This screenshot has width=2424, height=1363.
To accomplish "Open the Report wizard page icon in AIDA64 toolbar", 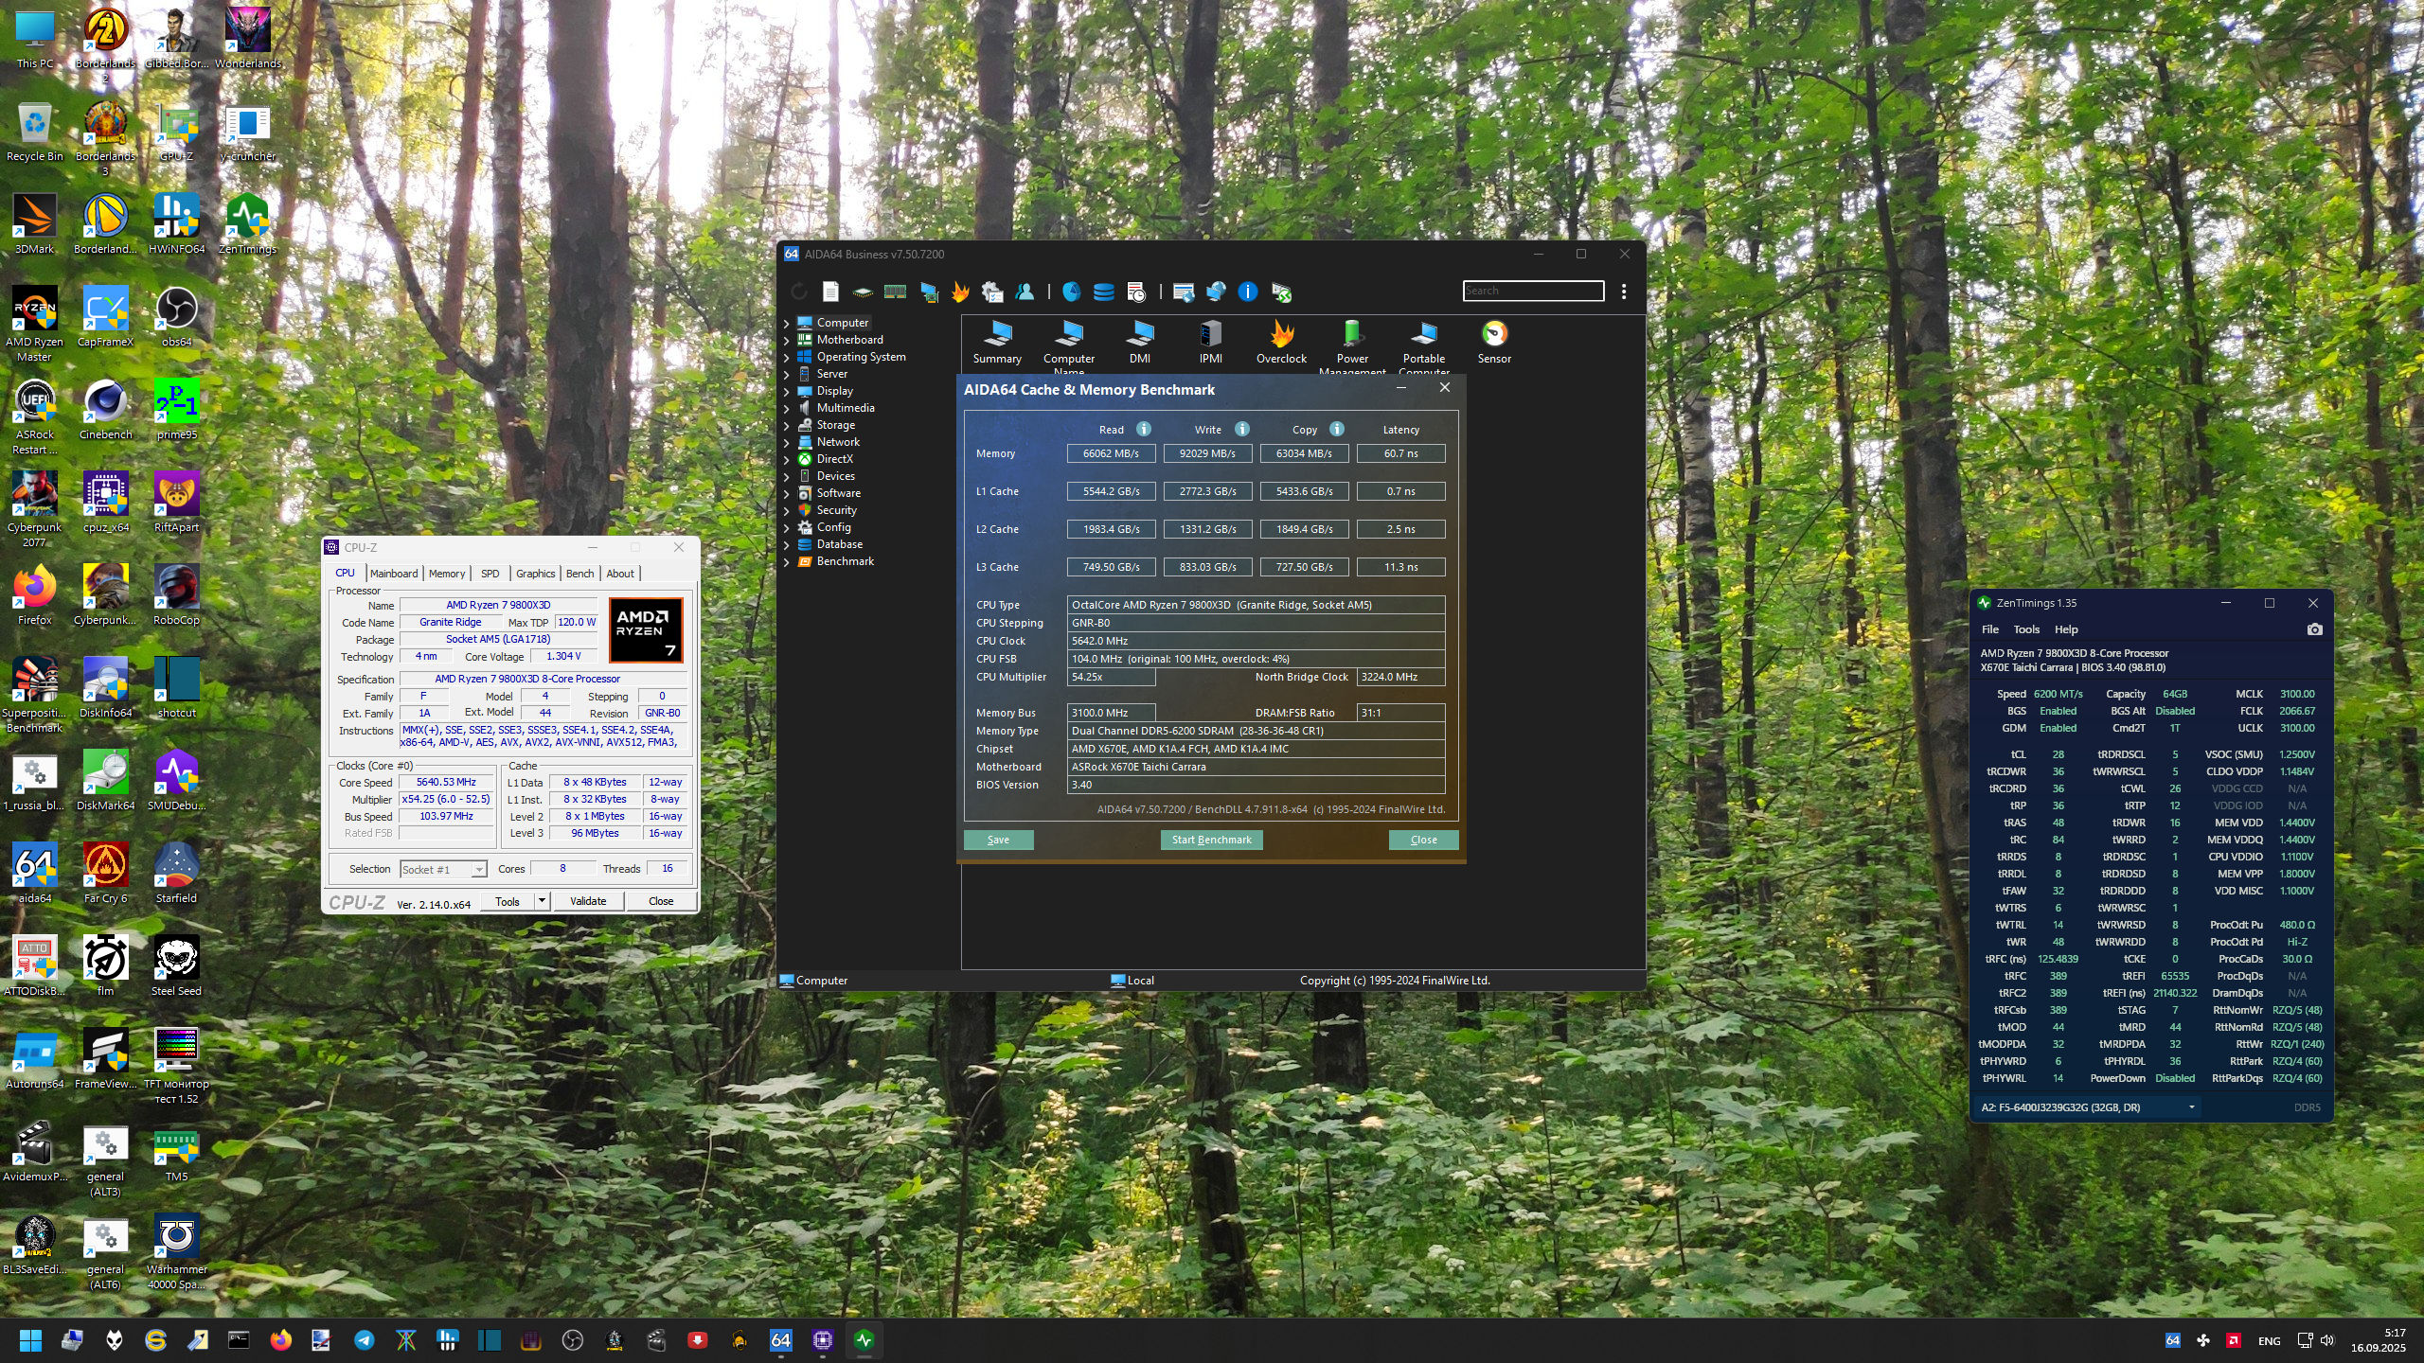I will click(830, 292).
